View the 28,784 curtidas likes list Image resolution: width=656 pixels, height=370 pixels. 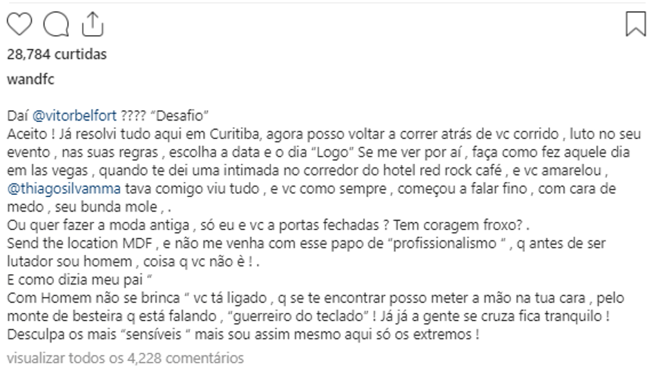(57, 54)
